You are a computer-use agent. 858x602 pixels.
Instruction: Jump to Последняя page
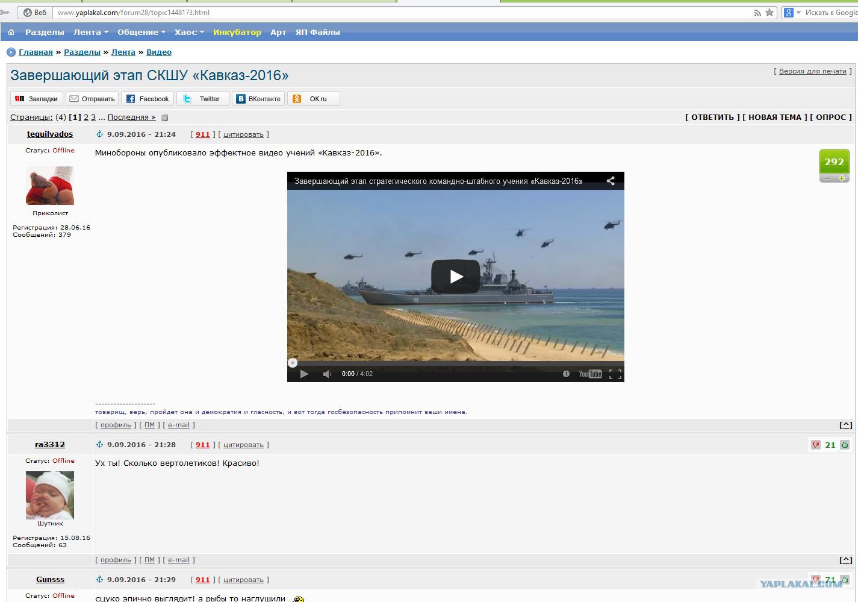point(131,118)
